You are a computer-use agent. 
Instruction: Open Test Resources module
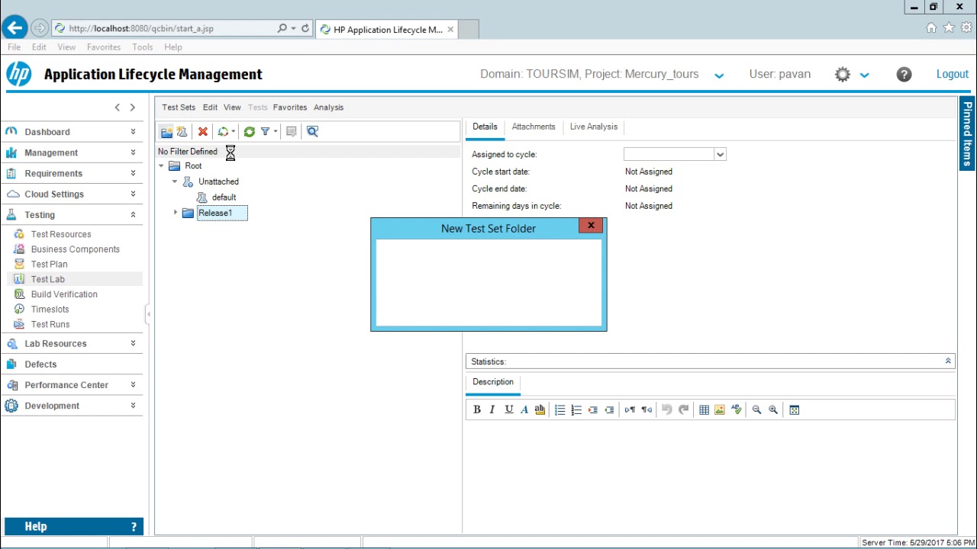pos(61,234)
